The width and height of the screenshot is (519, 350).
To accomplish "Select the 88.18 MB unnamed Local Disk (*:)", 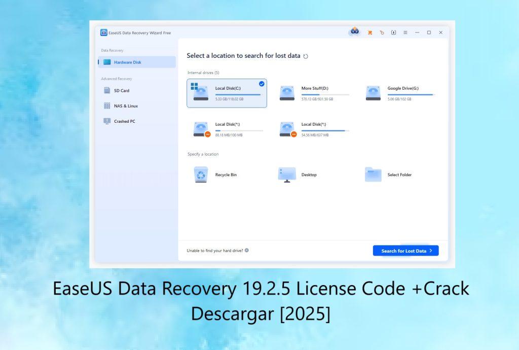I will 227,129.
